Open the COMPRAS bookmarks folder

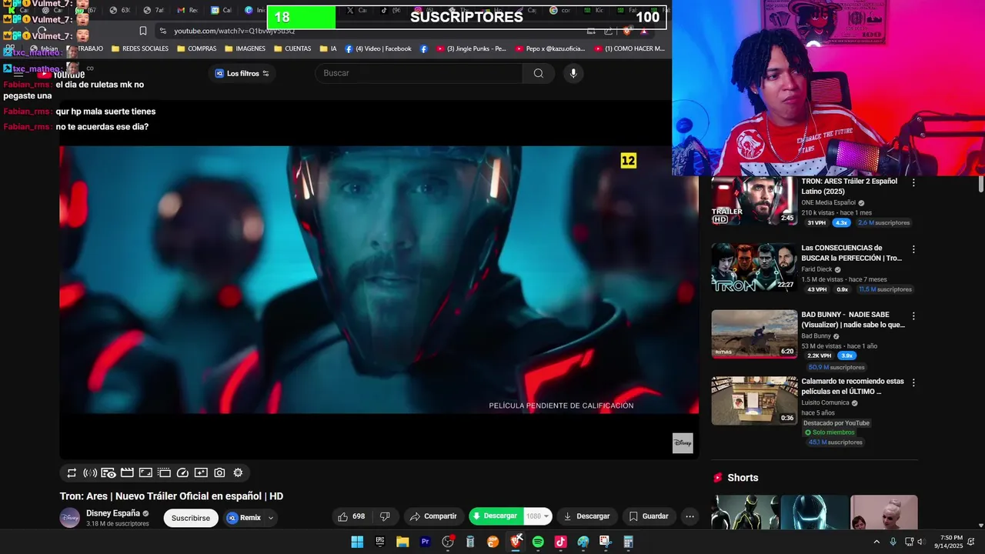[x=197, y=48]
